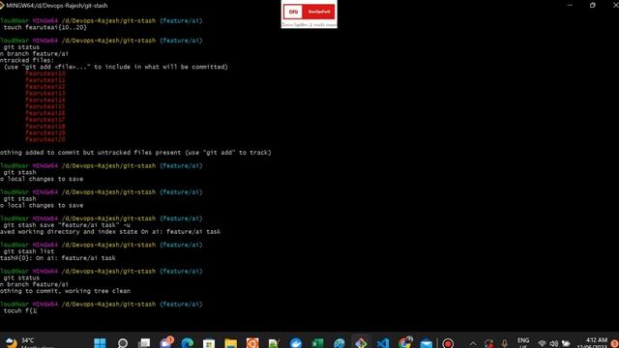Screen dimensions: 619x348
Task: Open the Windows Start menu
Action: (x=100, y=343)
